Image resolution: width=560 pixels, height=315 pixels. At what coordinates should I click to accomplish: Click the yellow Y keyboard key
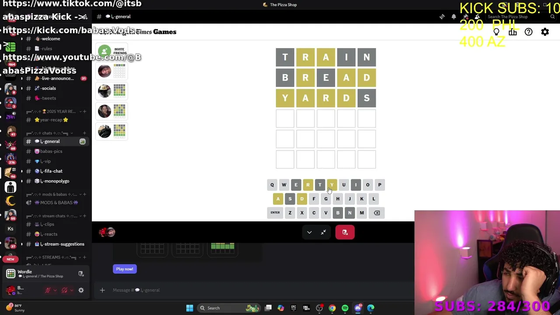pos(332,185)
